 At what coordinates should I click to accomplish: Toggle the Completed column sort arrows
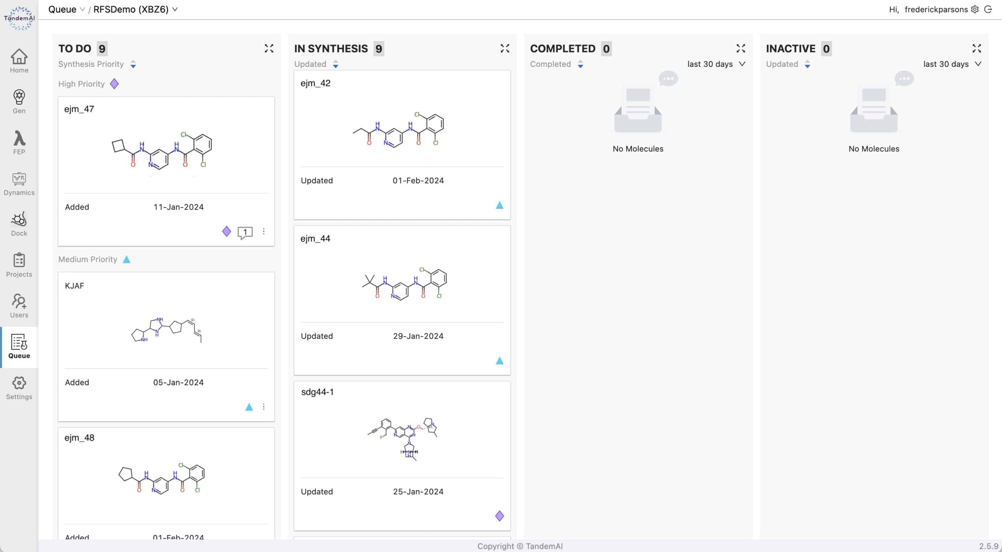(x=580, y=64)
